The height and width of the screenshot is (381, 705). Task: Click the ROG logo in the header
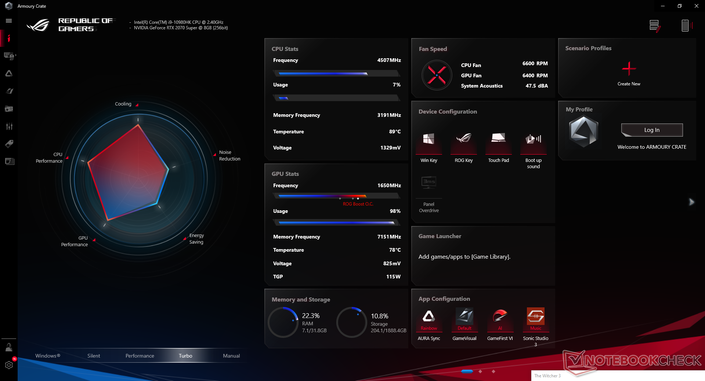38,25
